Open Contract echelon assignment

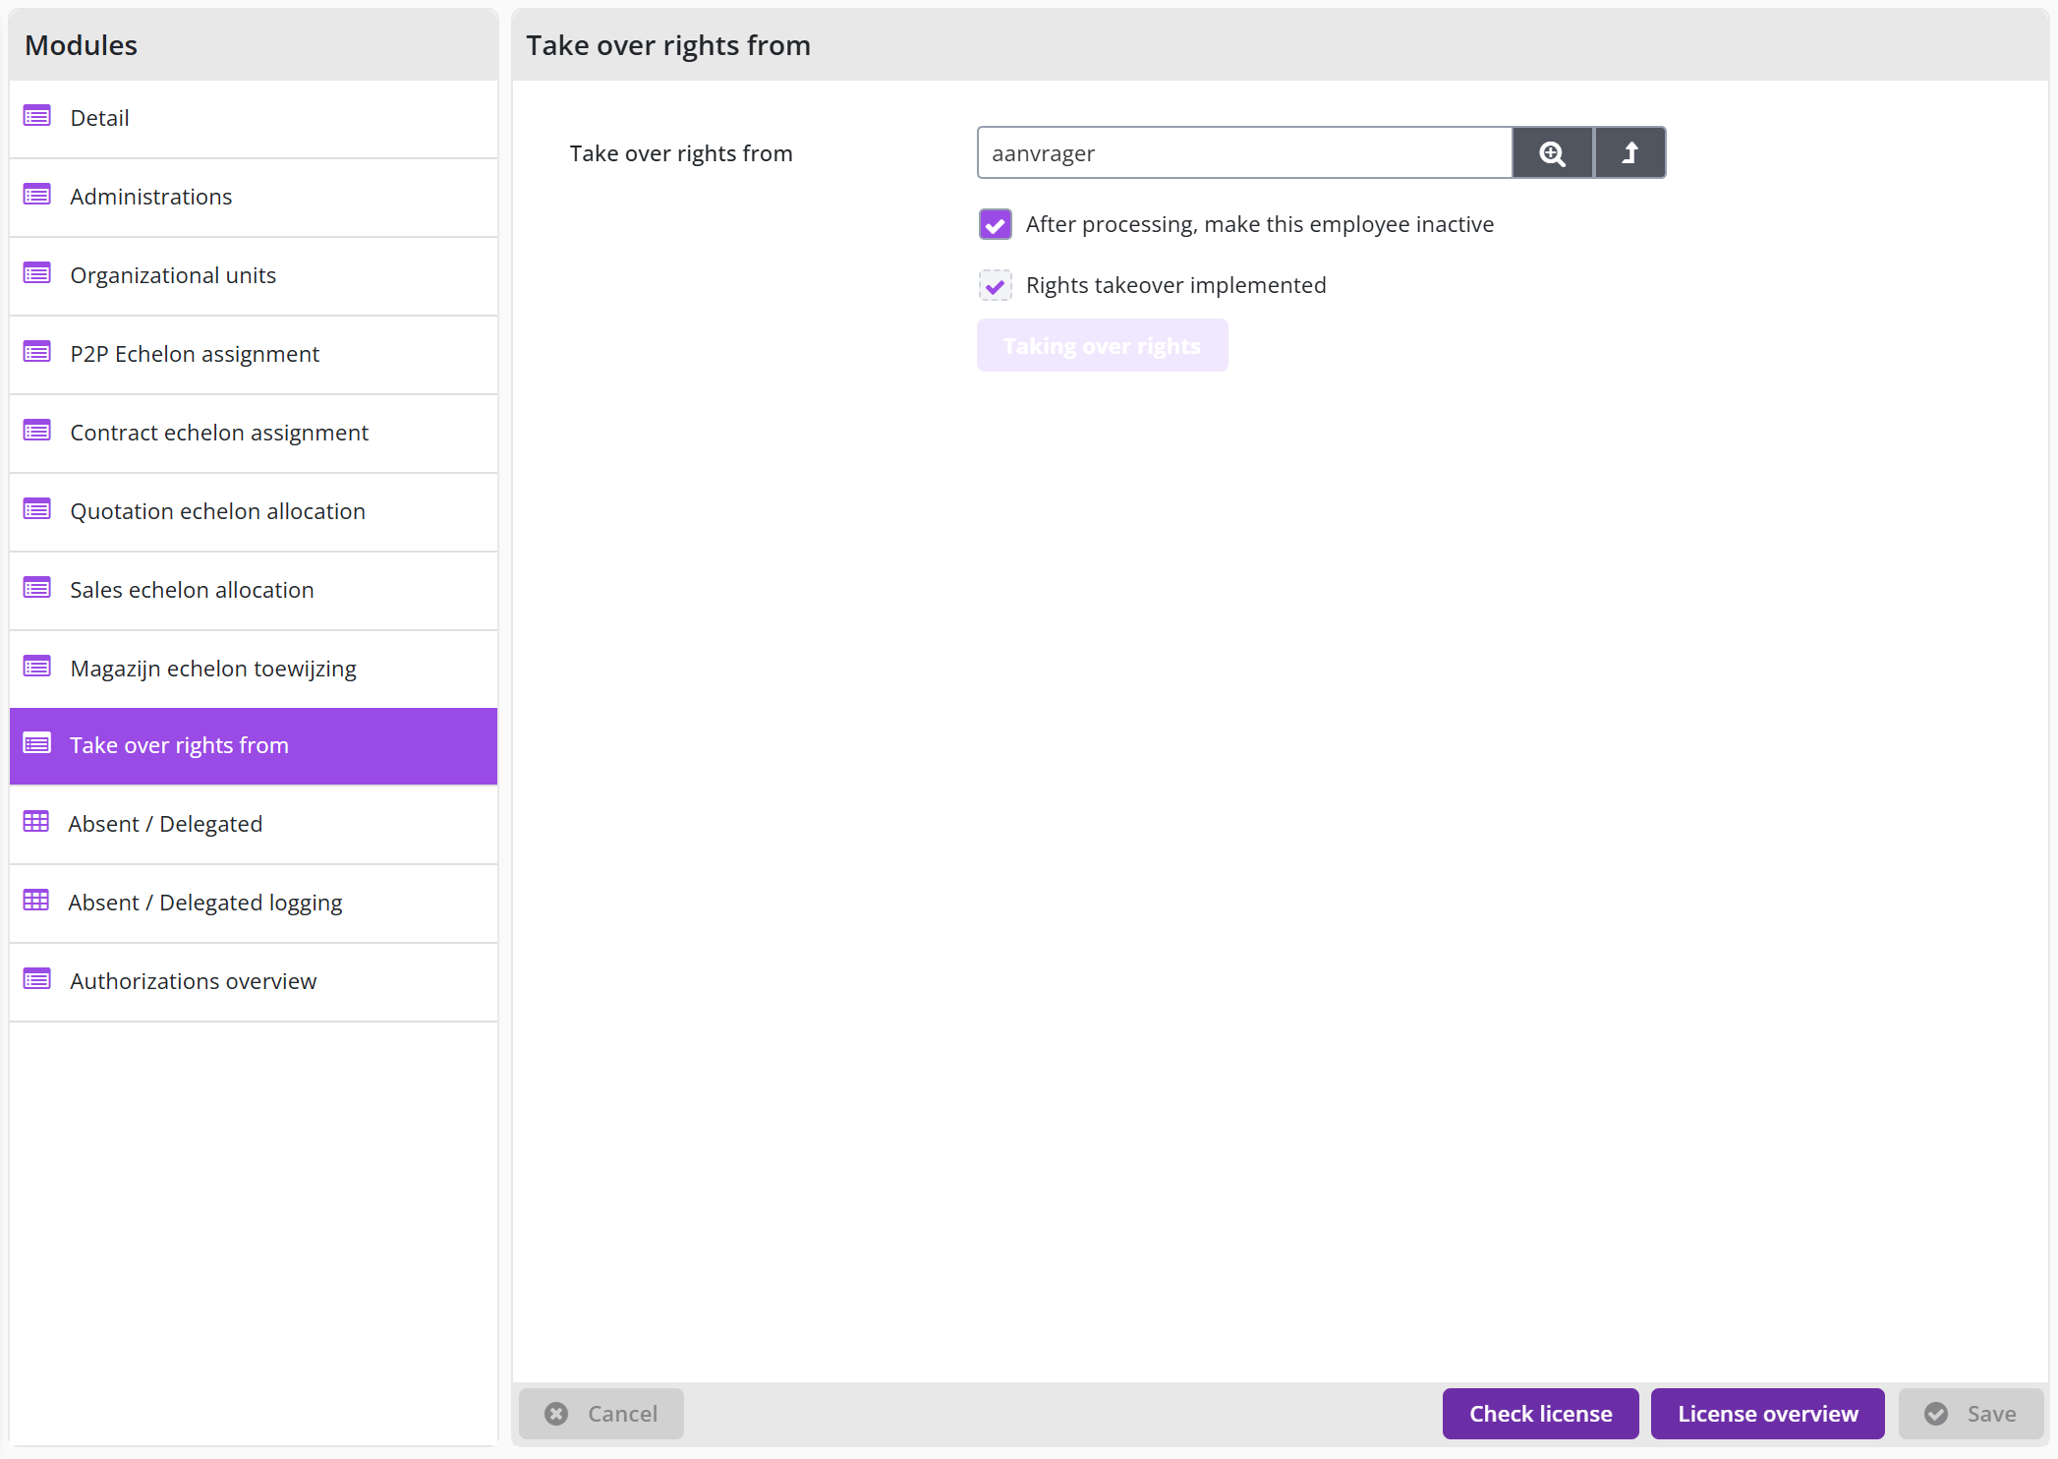tap(254, 433)
